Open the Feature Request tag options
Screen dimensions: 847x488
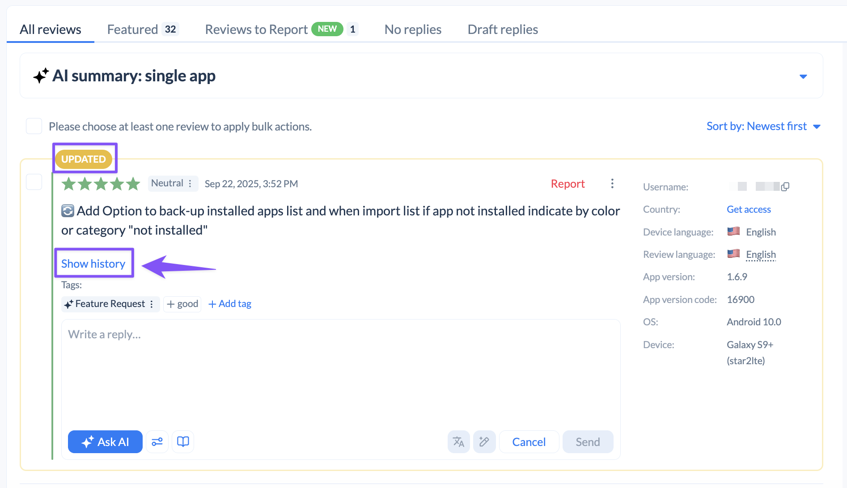click(152, 304)
